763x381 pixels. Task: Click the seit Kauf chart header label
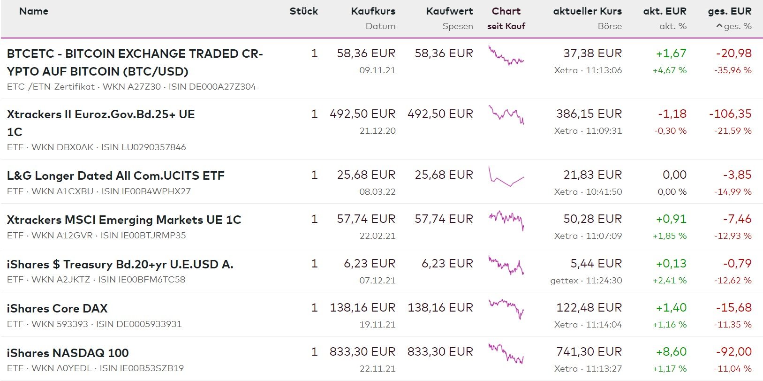click(x=506, y=26)
